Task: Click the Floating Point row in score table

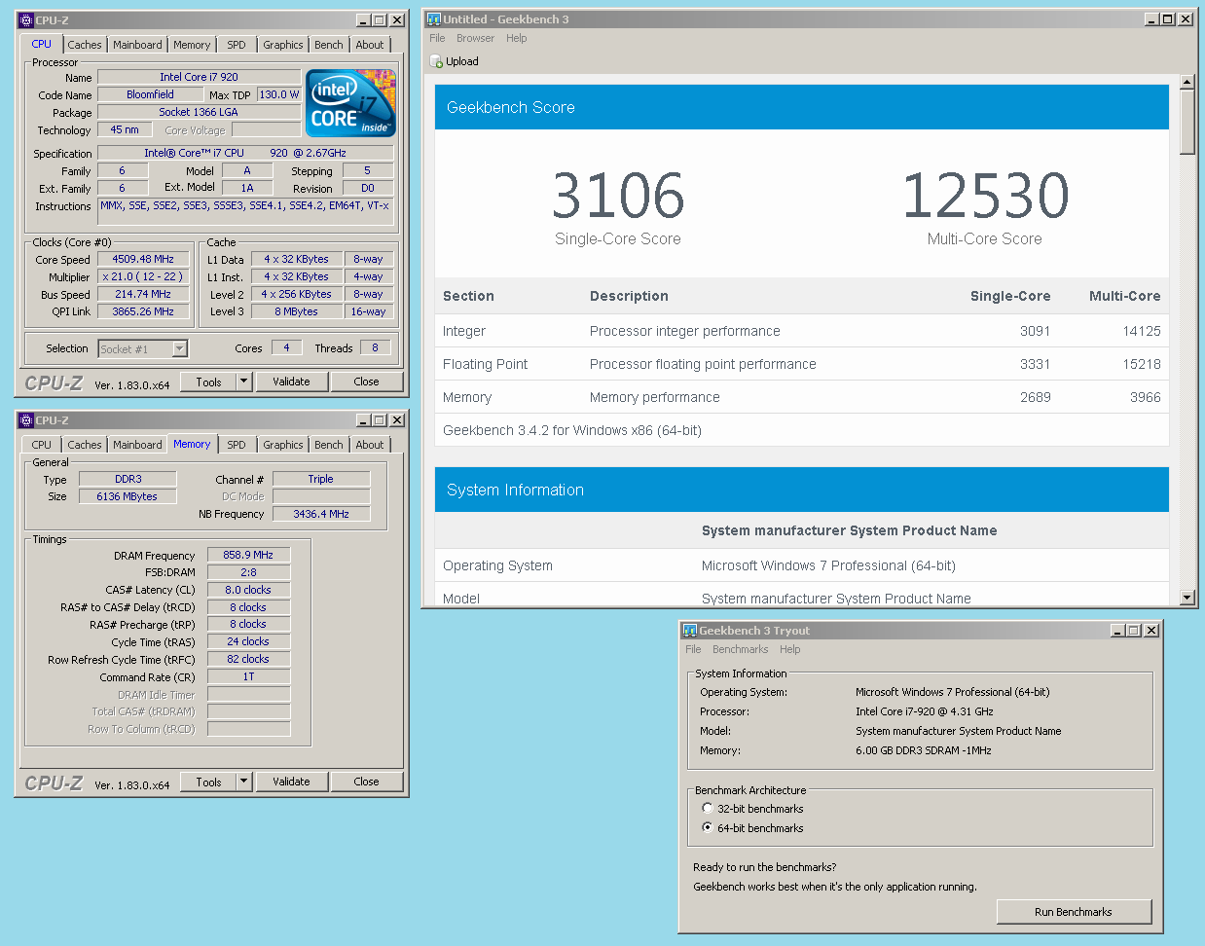Action: point(802,364)
